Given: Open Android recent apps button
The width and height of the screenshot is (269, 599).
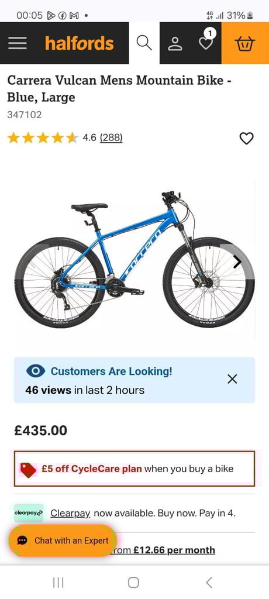Looking at the screenshot, I should [x=58, y=583].
